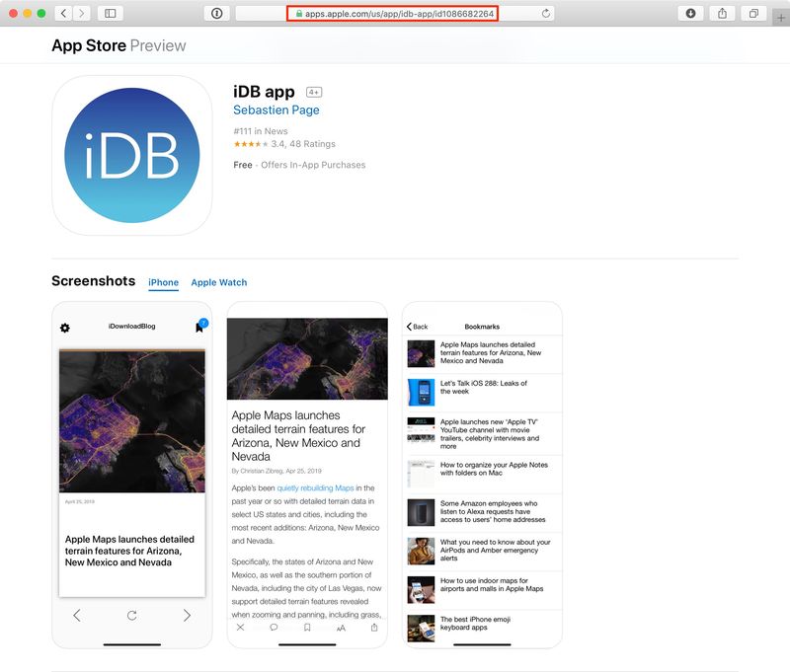The image size is (790, 672).
Task: Show all tabs overview
Action: tap(753, 14)
